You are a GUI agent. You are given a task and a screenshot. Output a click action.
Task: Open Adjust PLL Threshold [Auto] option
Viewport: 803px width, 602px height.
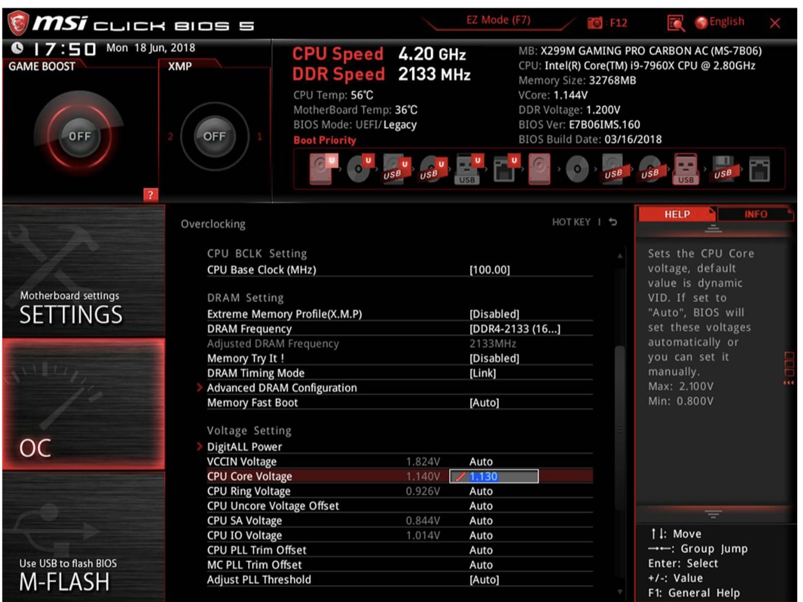484,580
